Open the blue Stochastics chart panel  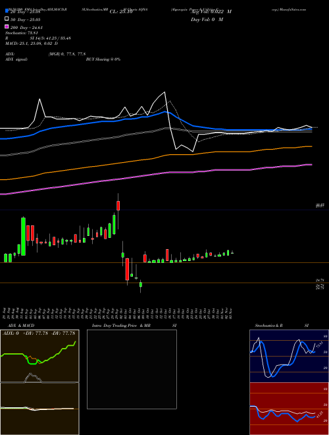(289, 356)
